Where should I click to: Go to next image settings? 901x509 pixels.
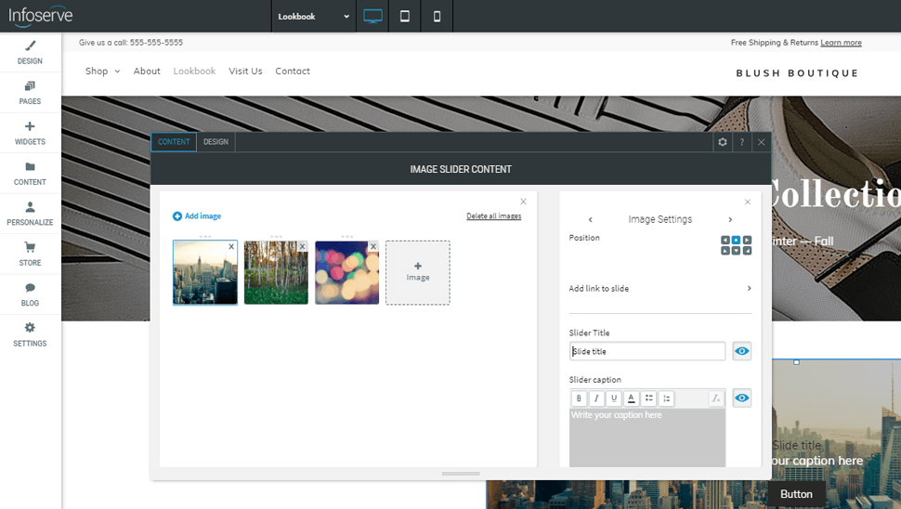click(730, 219)
